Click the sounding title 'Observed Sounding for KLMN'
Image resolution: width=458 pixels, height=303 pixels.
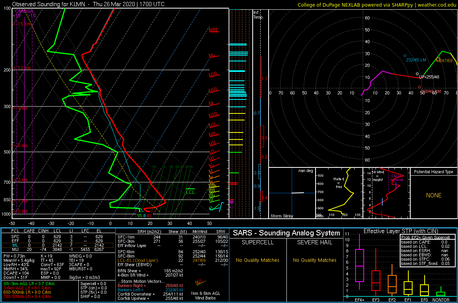pyautogui.click(x=49, y=4)
